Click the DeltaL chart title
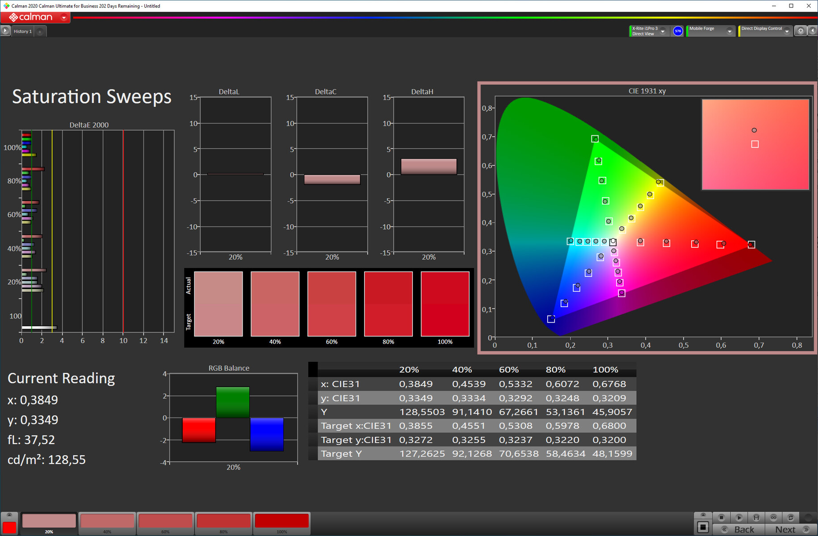Screen dimensions: 818x536 coord(229,92)
